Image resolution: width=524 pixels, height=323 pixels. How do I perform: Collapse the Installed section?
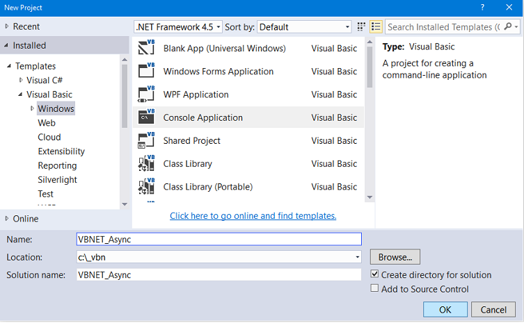[x=6, y=45]
